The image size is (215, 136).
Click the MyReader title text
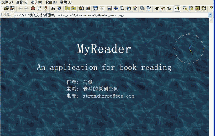104,49
